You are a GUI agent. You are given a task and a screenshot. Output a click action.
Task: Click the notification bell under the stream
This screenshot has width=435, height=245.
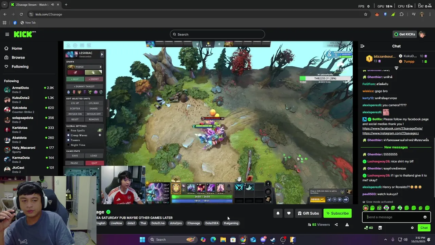tap(278, 213)
